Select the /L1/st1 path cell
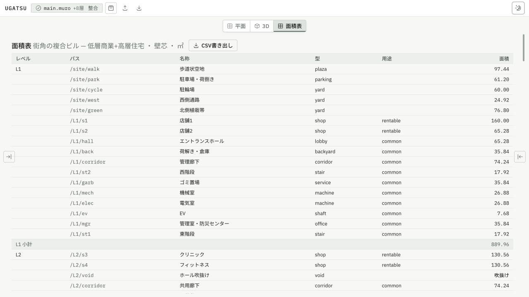The image size is (529, 297). click(x=80, y=234)
